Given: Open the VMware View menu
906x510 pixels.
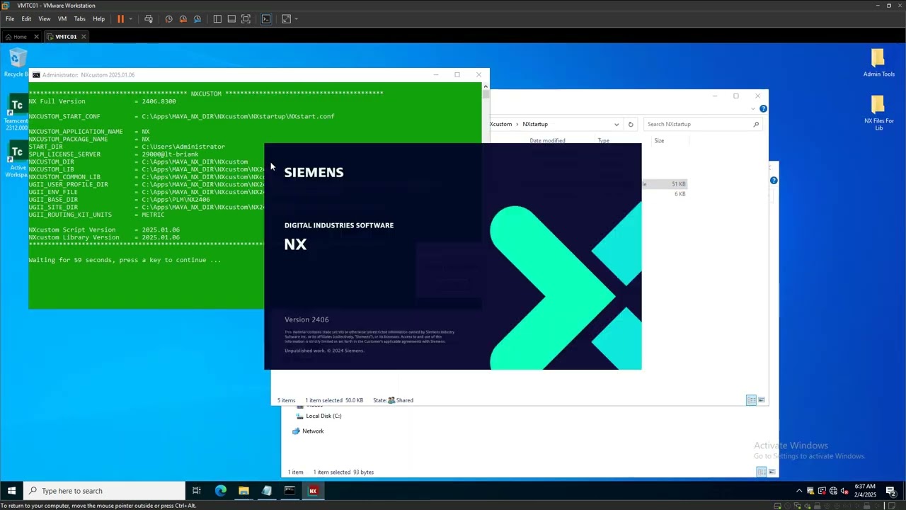Looking at the screenshot, I should coord(45,19).
